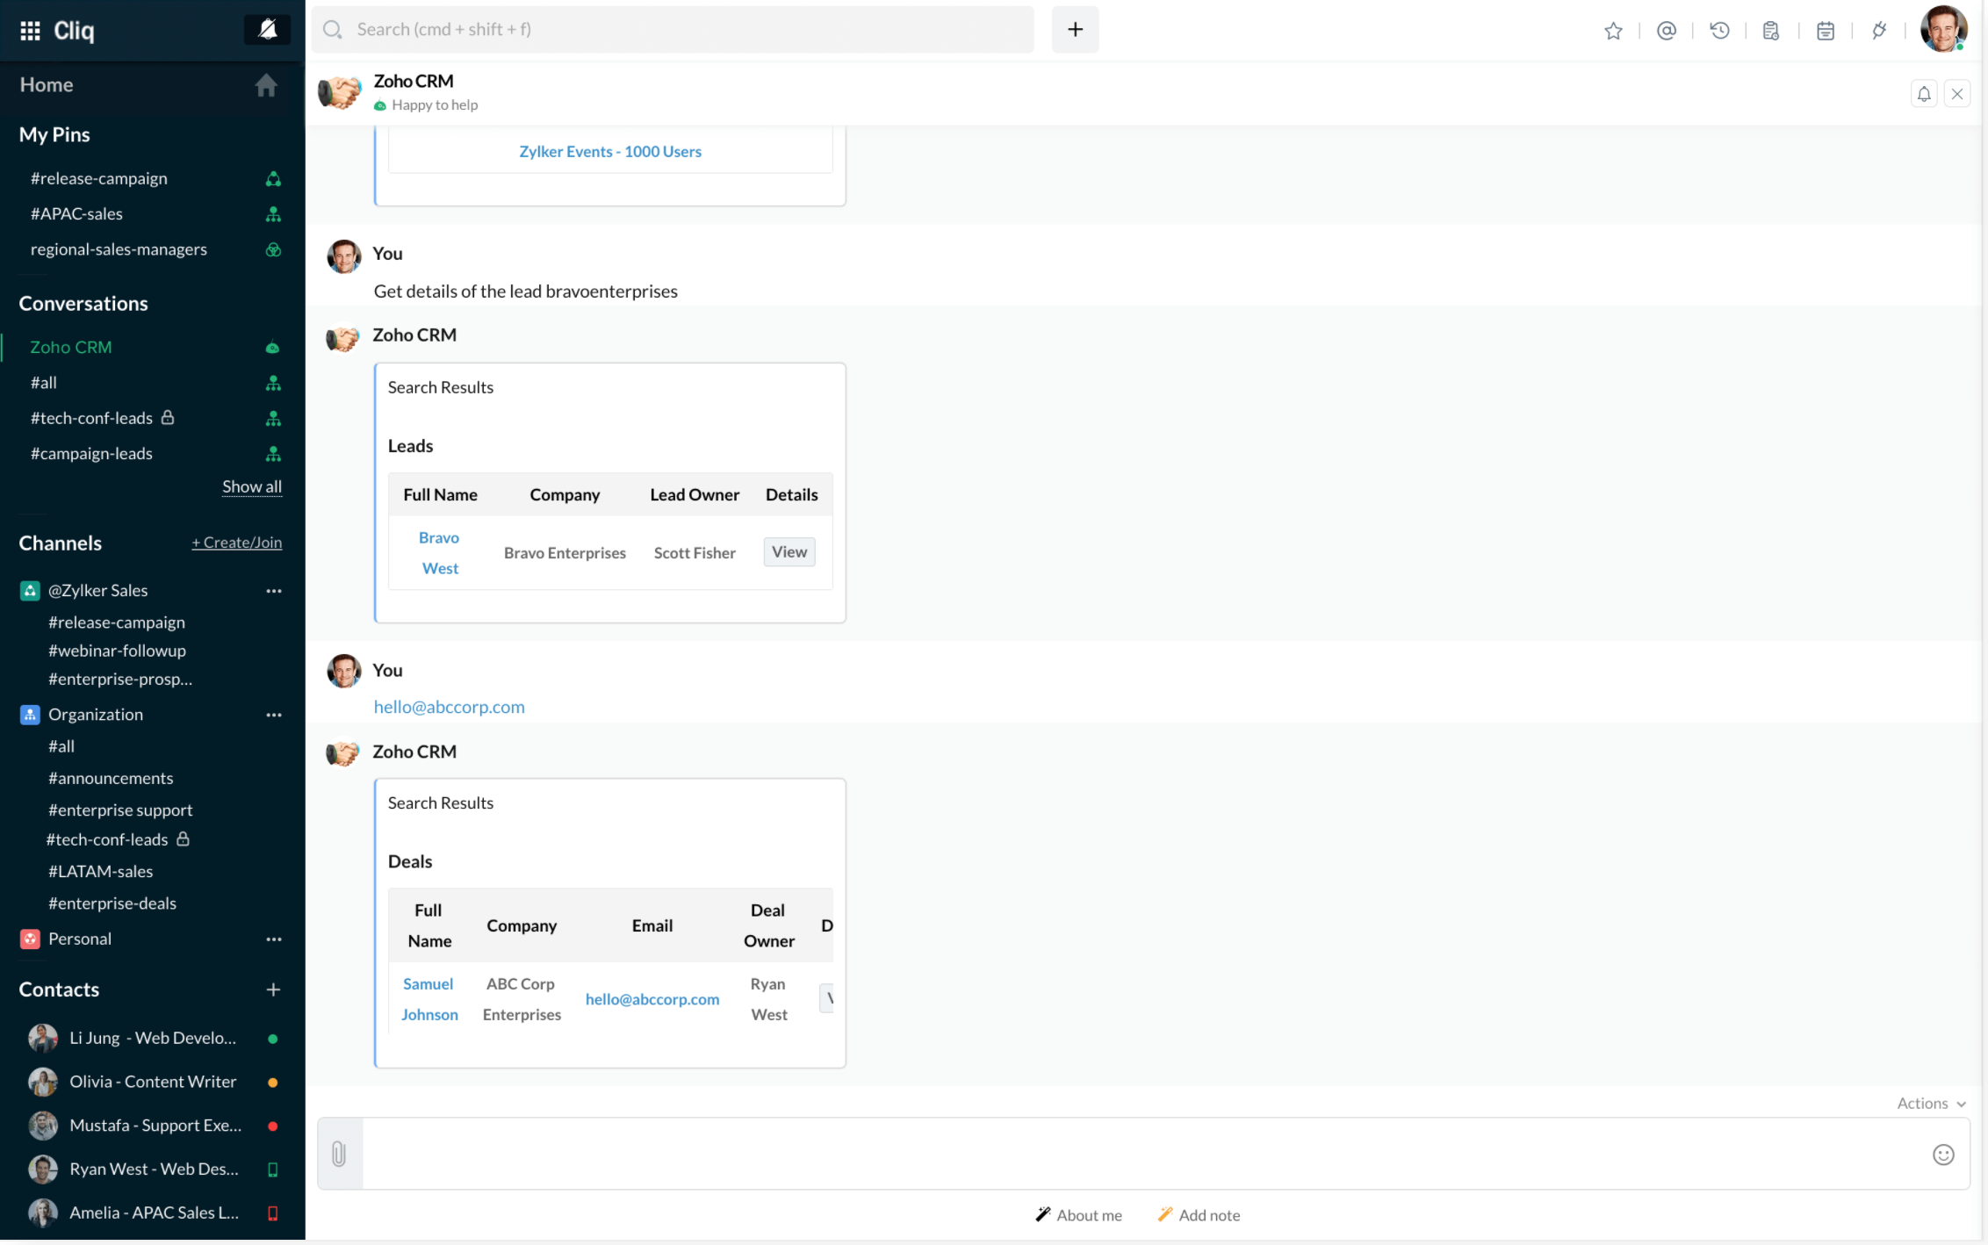Open the recent history clock icon

[x=1719, y=31]
